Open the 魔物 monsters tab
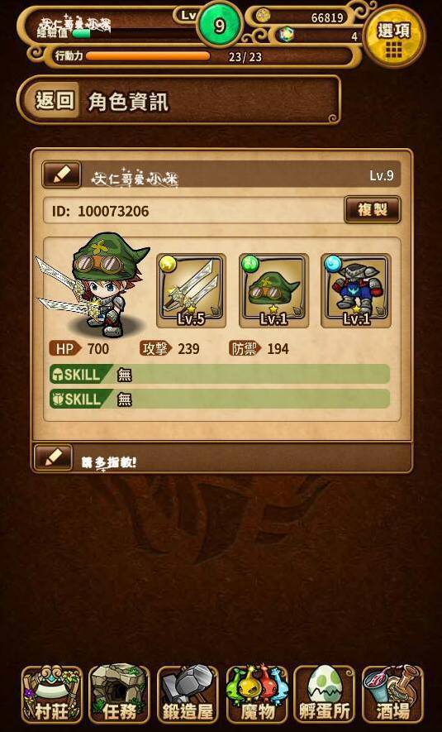This screenshot has width=442, height=732. click(256, 694)
